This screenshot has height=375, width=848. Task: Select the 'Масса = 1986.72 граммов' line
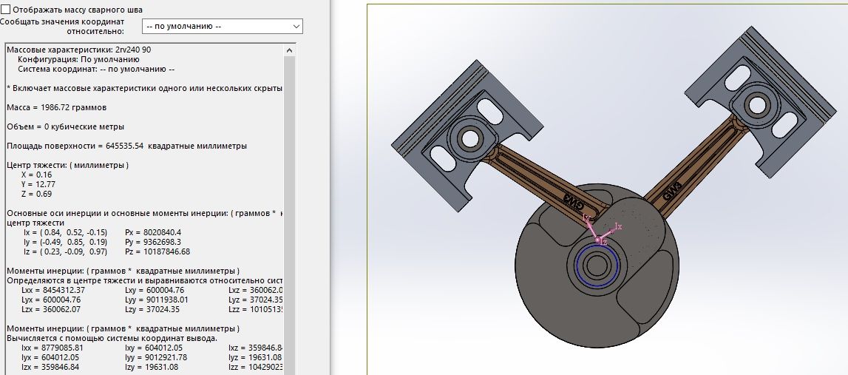click(x=57, y=107)
